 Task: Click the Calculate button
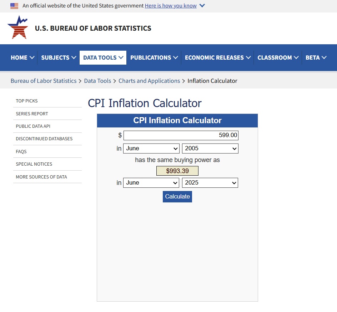[177, 197]
